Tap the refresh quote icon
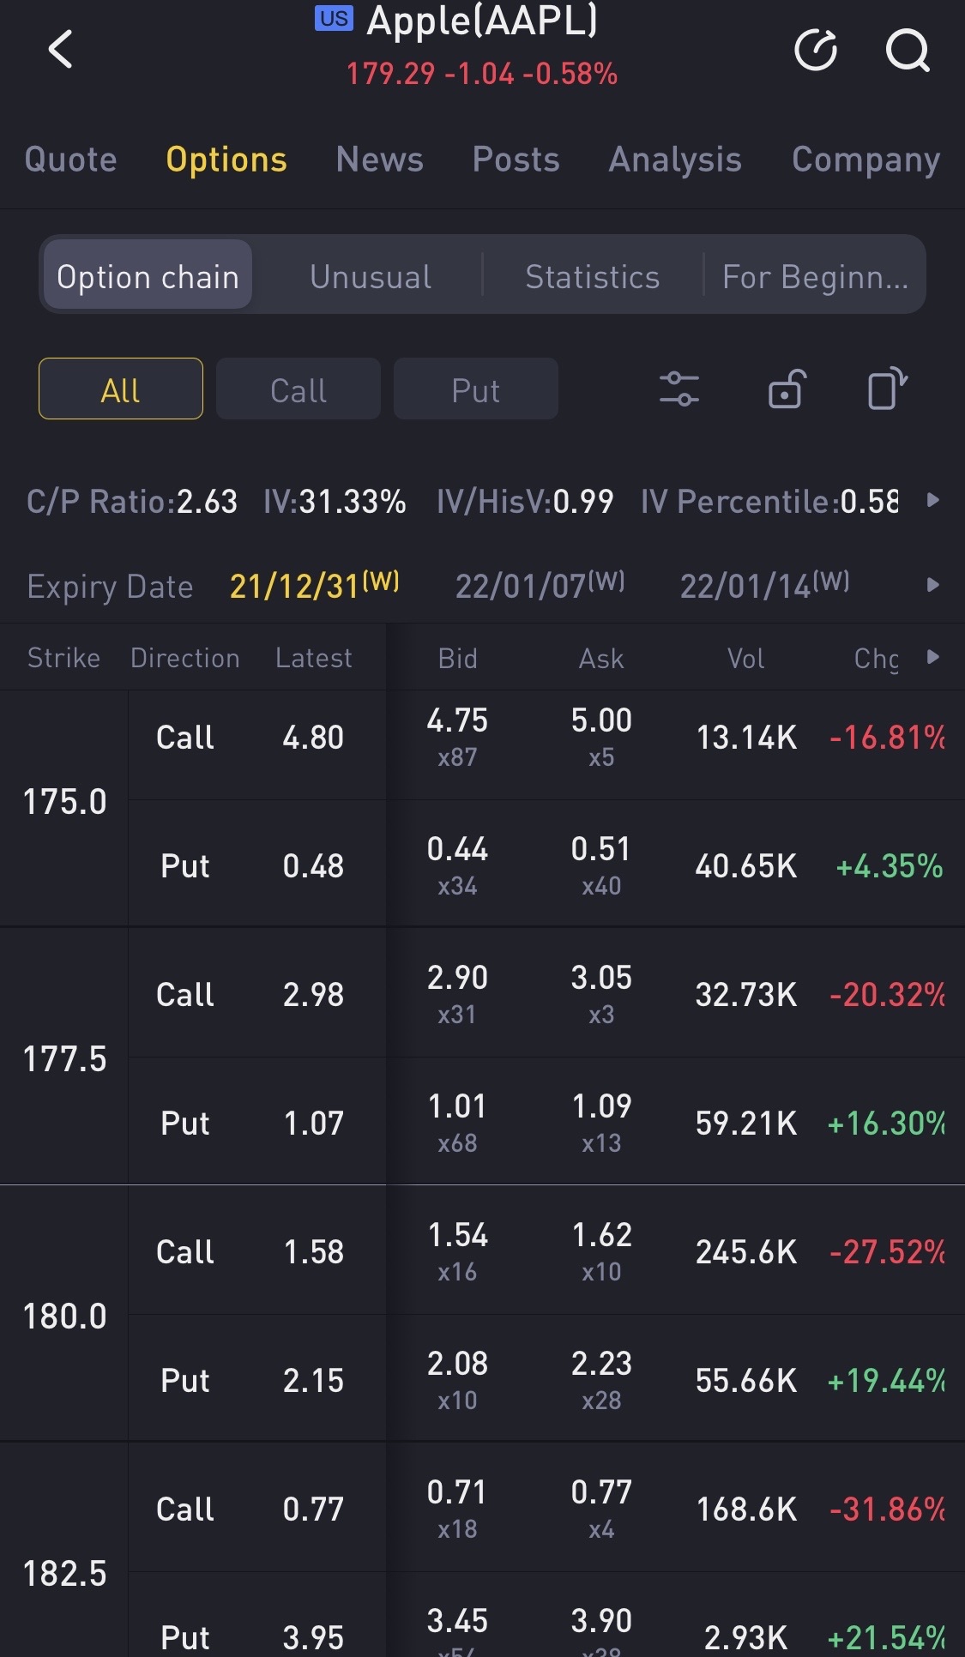Screen dimensions: 965x1657 [816, 50]
